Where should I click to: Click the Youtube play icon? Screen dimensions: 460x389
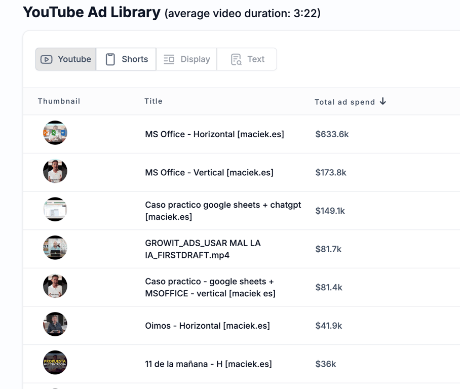tap(46, 59)
